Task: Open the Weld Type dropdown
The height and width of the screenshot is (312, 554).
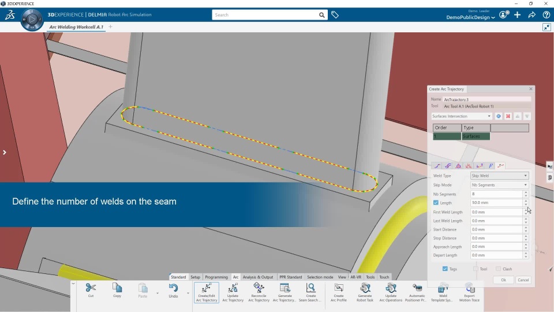Action: click(500, 176)
